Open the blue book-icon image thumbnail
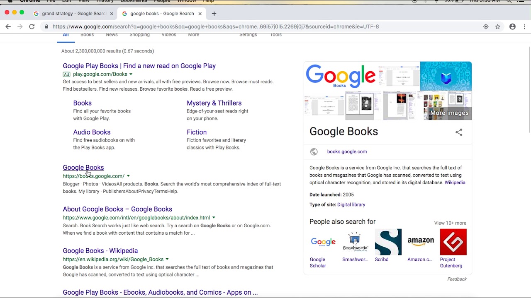The height and width of the screenshot is (298, 531). (446, 76)
